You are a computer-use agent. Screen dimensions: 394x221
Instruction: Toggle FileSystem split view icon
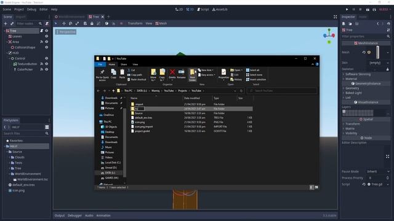click(47, 127)
